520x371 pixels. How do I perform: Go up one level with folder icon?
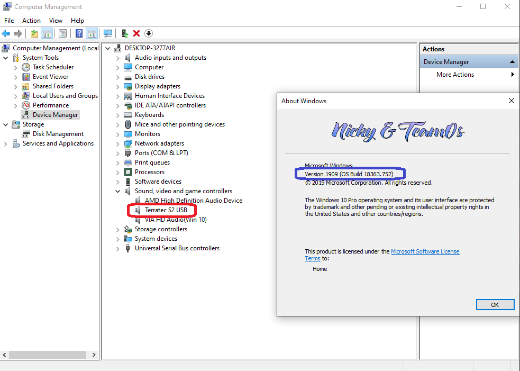click(34, 33)
